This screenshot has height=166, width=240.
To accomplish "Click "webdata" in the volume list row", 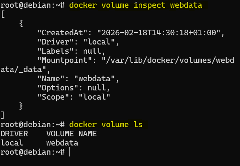I will point(62,143).
